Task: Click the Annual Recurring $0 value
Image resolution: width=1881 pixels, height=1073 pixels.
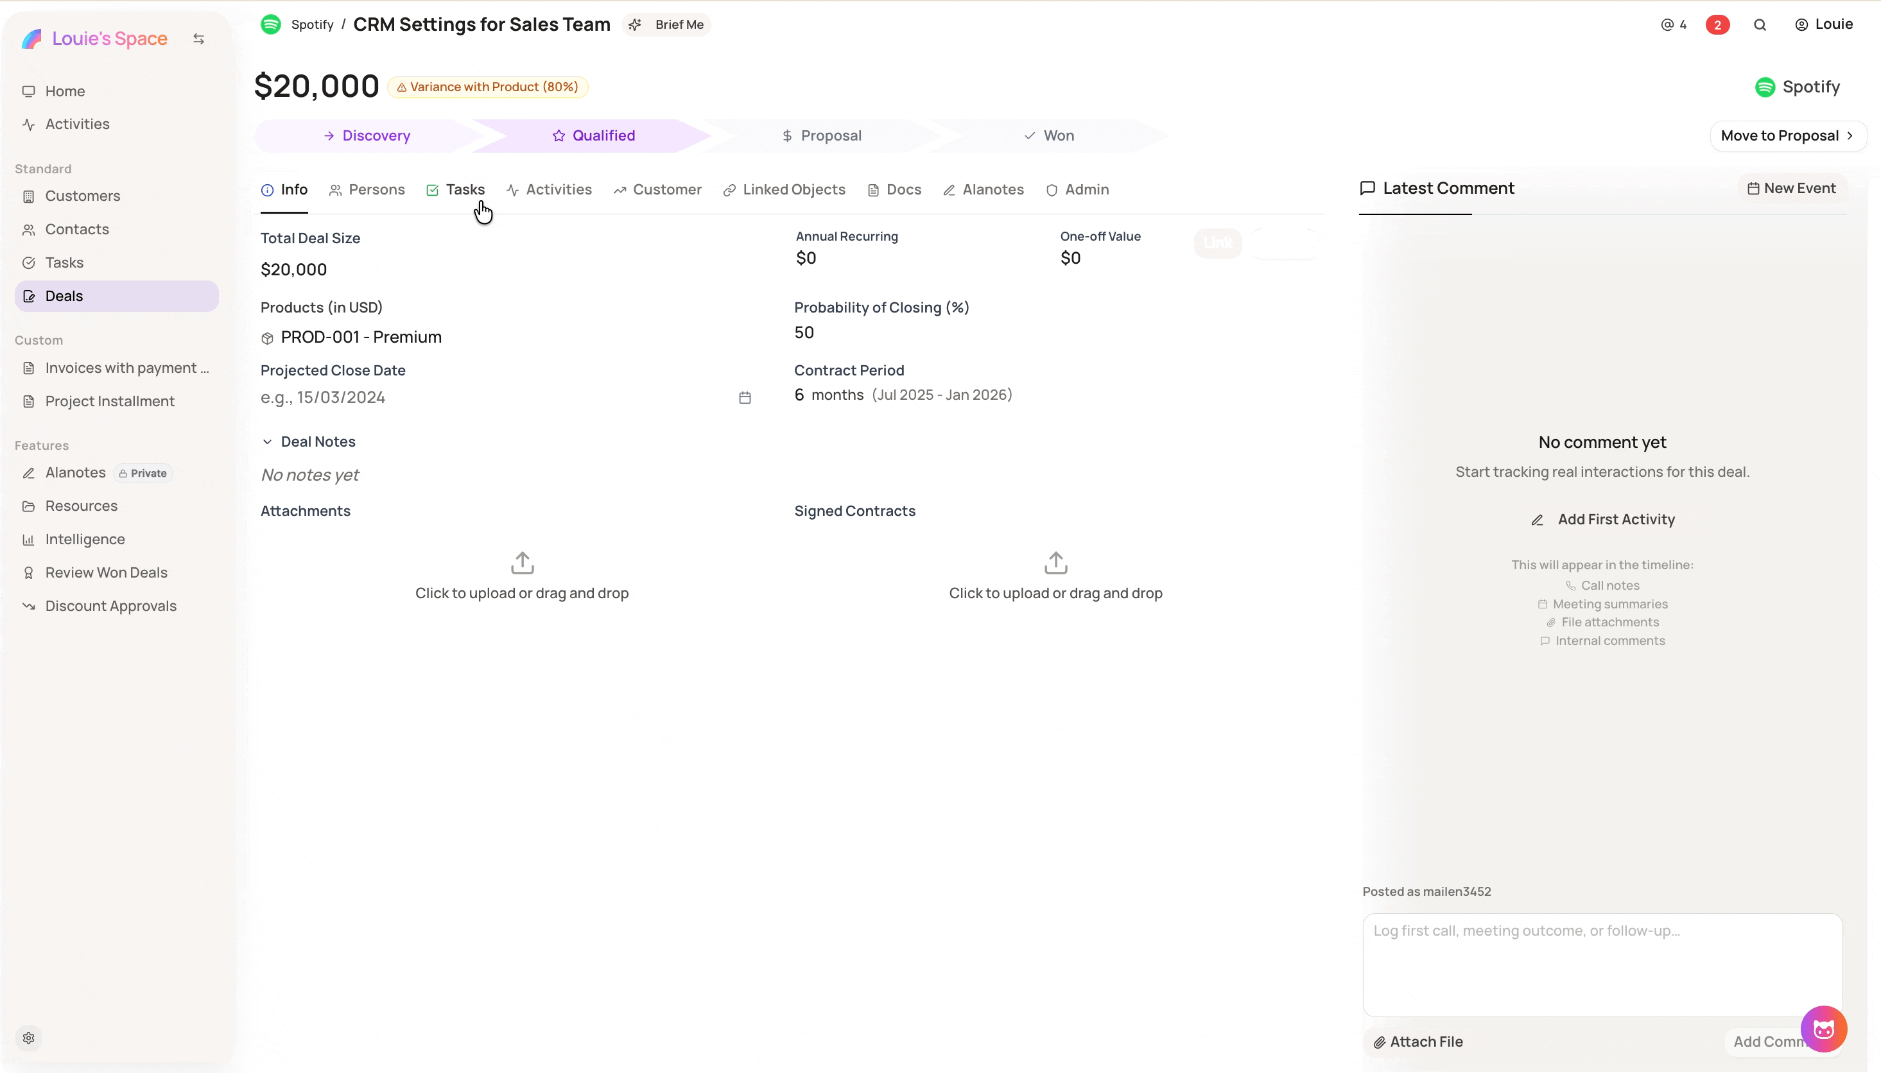Action: pos(806,258)
